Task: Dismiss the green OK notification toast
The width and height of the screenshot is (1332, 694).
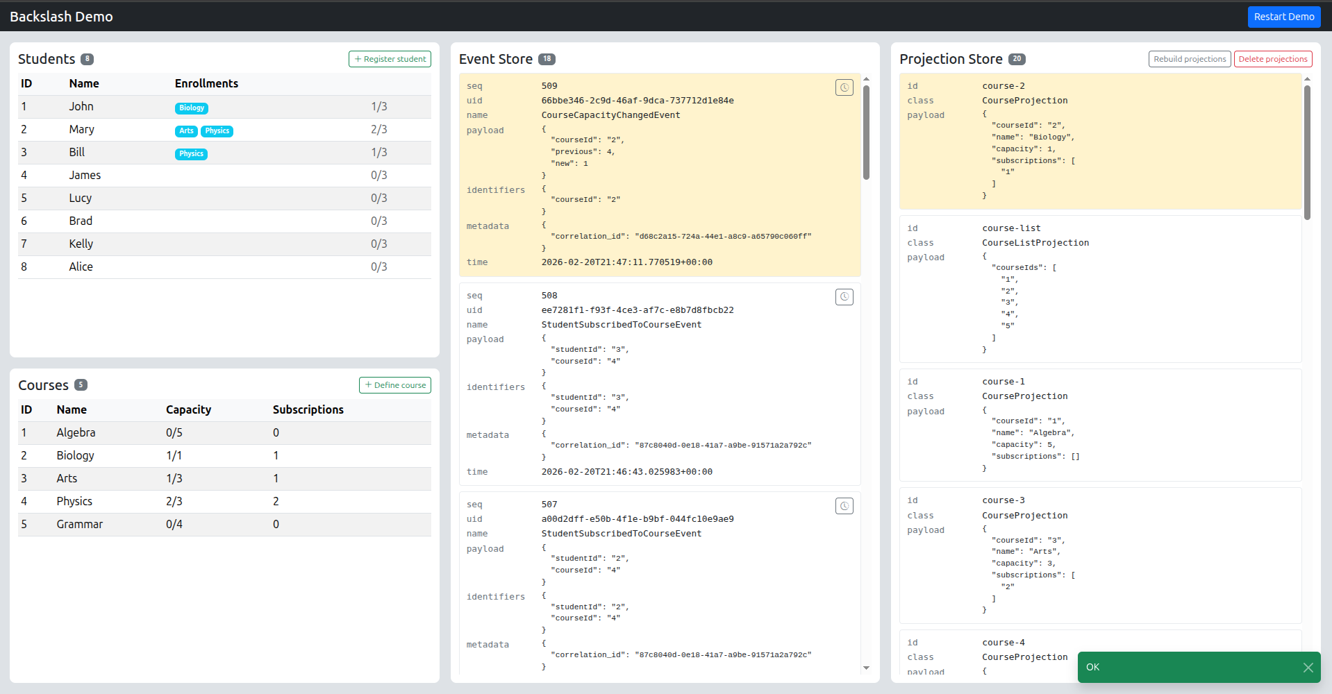Action: click(x=1308, y=667)
